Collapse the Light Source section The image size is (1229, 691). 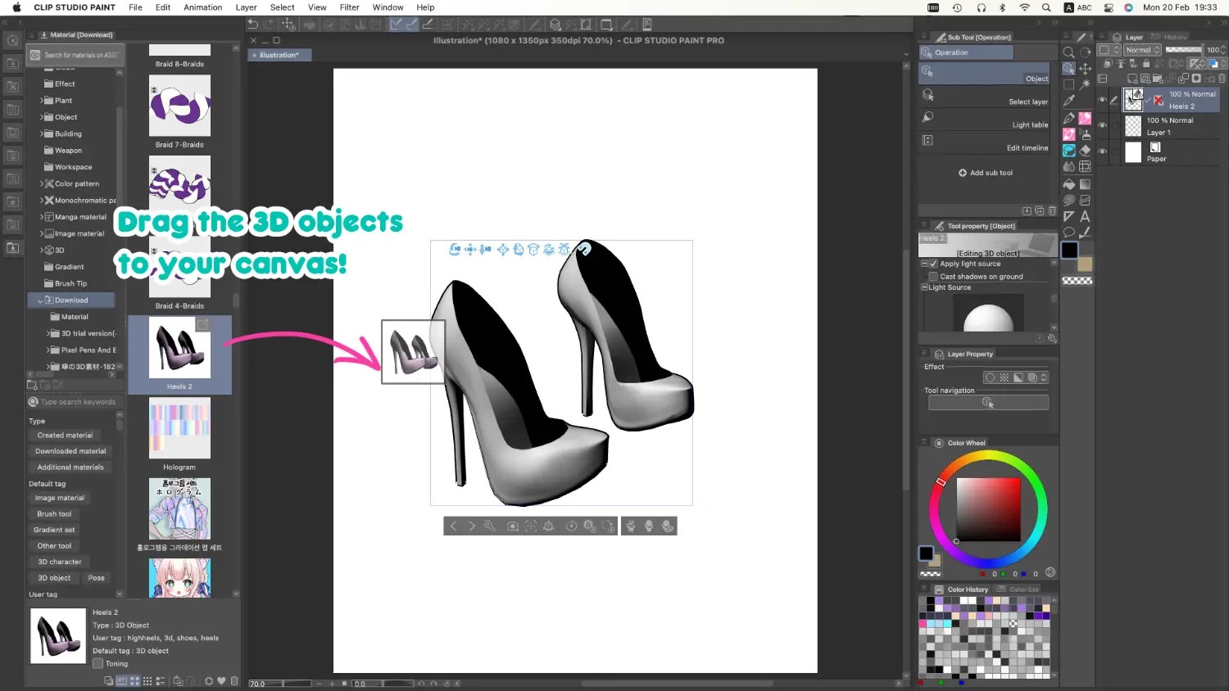point(925,287)
